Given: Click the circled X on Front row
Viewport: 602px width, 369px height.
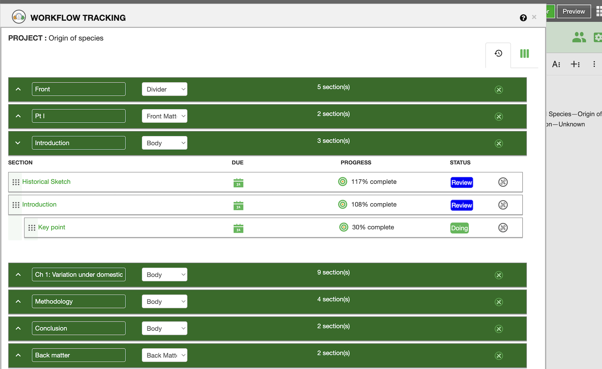Looking at the screenshot, I should (x=499, y=90).
